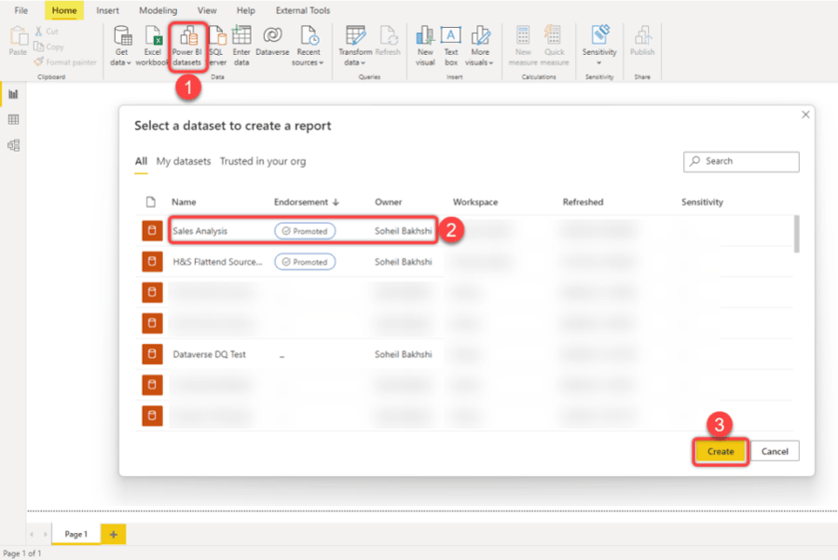Click the dataset Search field
The image size is (838, 560).
tap(741, 161)
